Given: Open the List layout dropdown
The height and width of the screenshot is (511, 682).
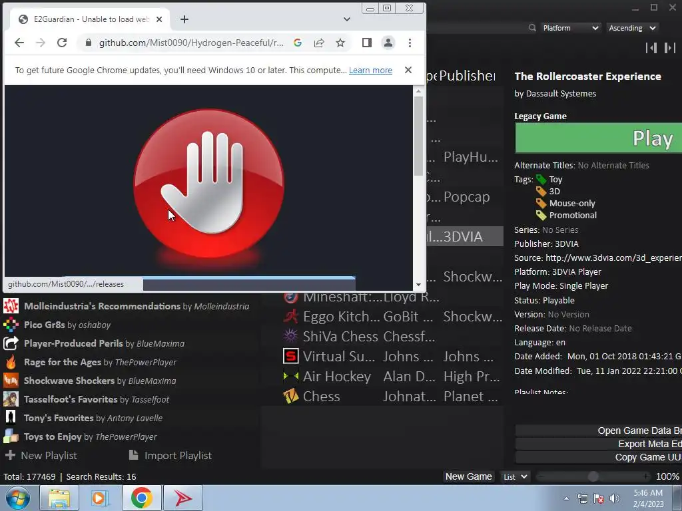Looking at the screenshot, I should tap(515, 476).
